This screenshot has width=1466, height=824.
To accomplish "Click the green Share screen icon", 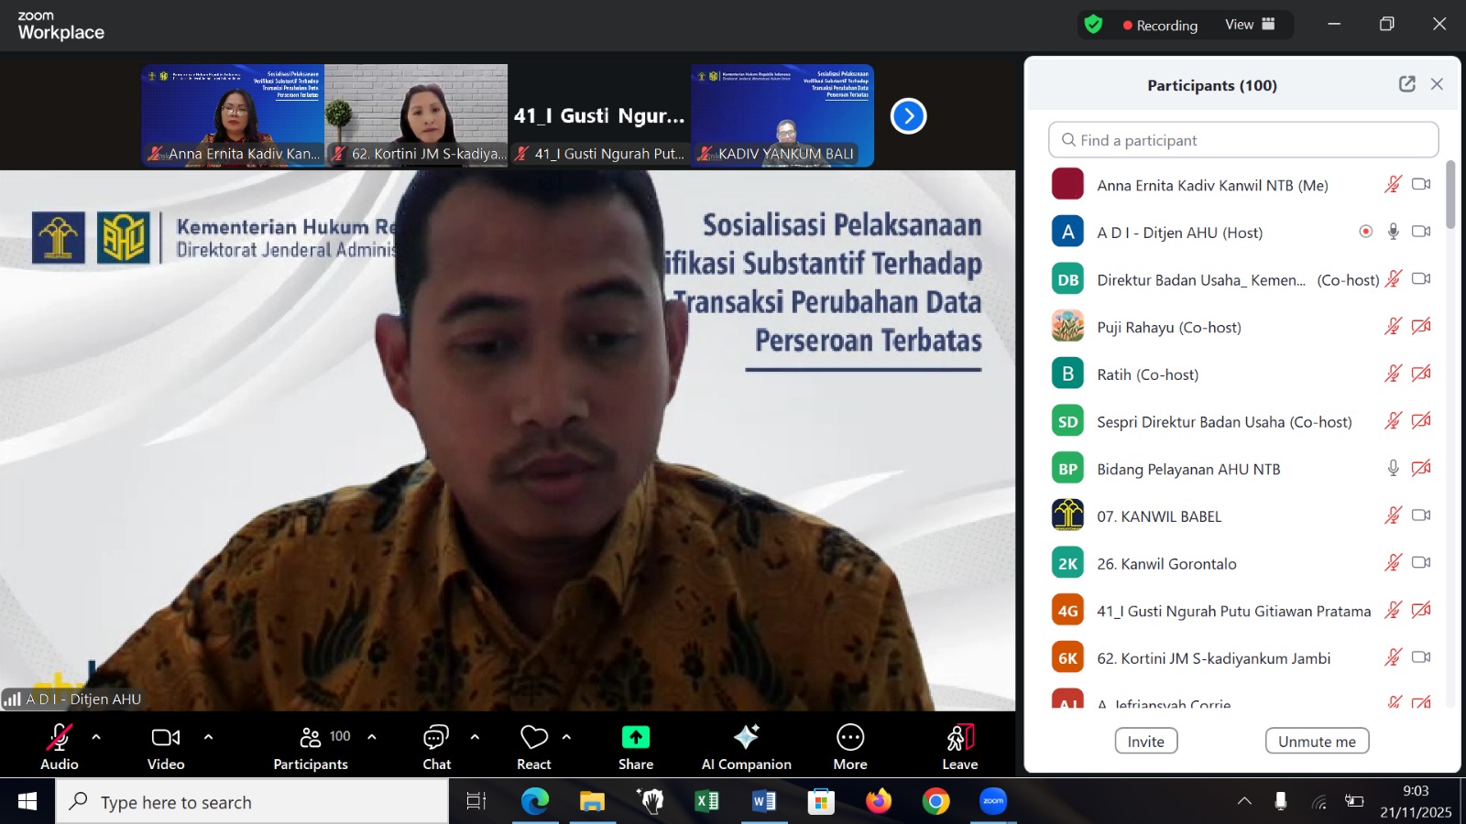I will [x=635, y=738].
